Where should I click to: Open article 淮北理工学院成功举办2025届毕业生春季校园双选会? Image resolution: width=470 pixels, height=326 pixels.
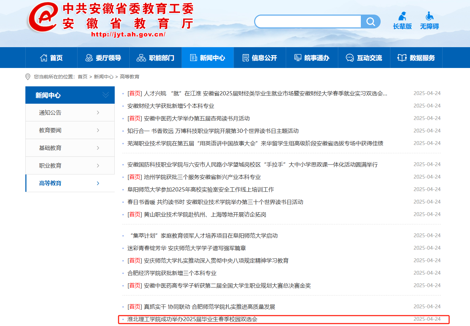[192, 319]
